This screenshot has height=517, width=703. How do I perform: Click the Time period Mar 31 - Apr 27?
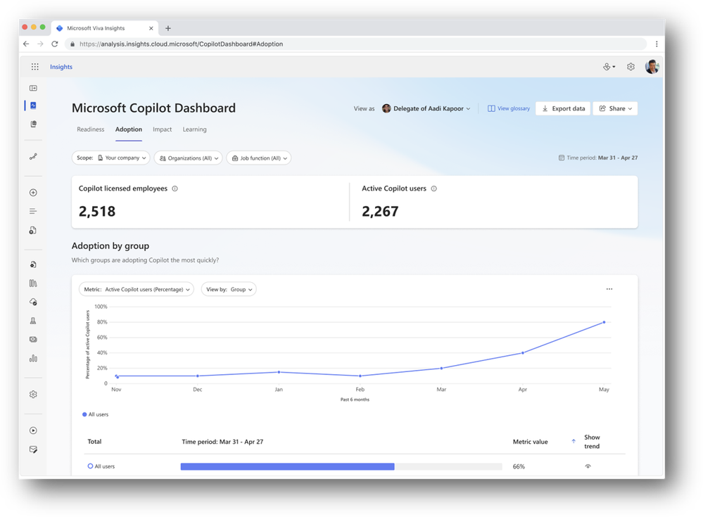598,158
